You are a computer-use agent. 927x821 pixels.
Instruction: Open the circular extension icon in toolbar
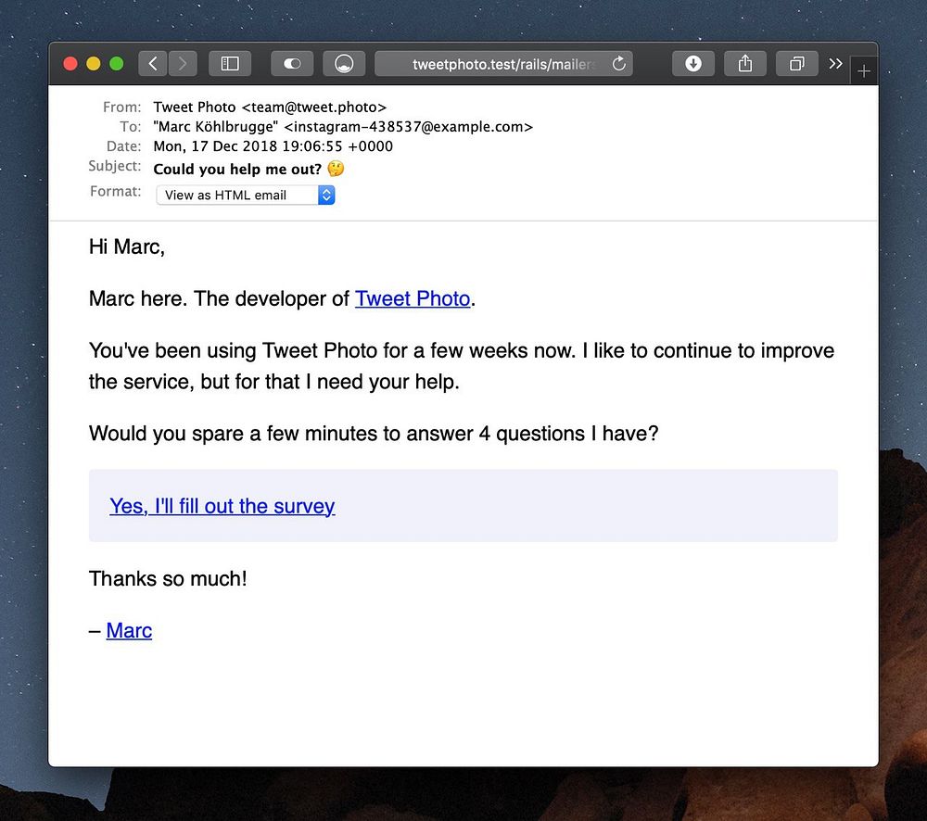pyautogui.click(x=344, y=63)
